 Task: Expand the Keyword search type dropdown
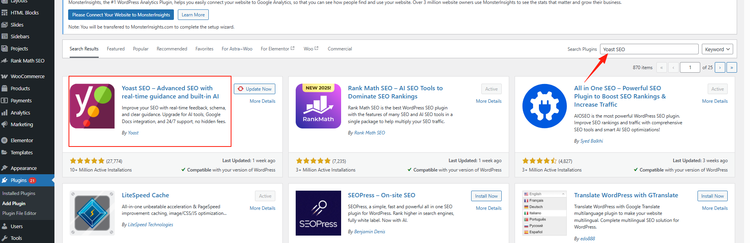tap(717, 49)
